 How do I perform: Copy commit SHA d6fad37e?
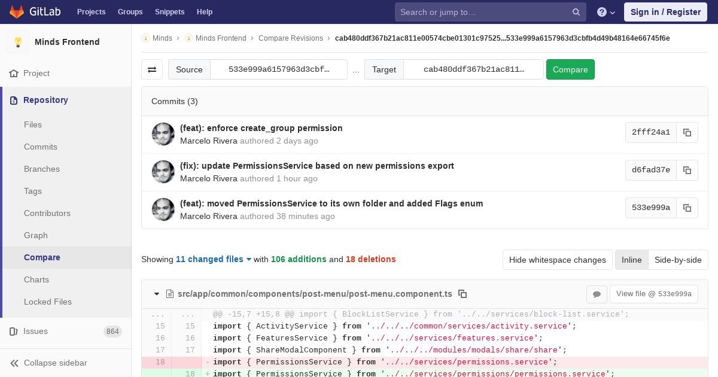tap(687, 170)
